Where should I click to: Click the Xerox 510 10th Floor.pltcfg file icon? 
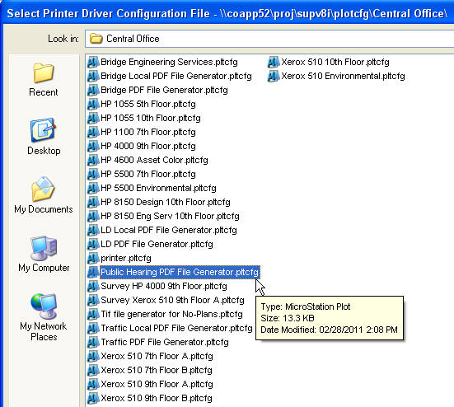274,63
